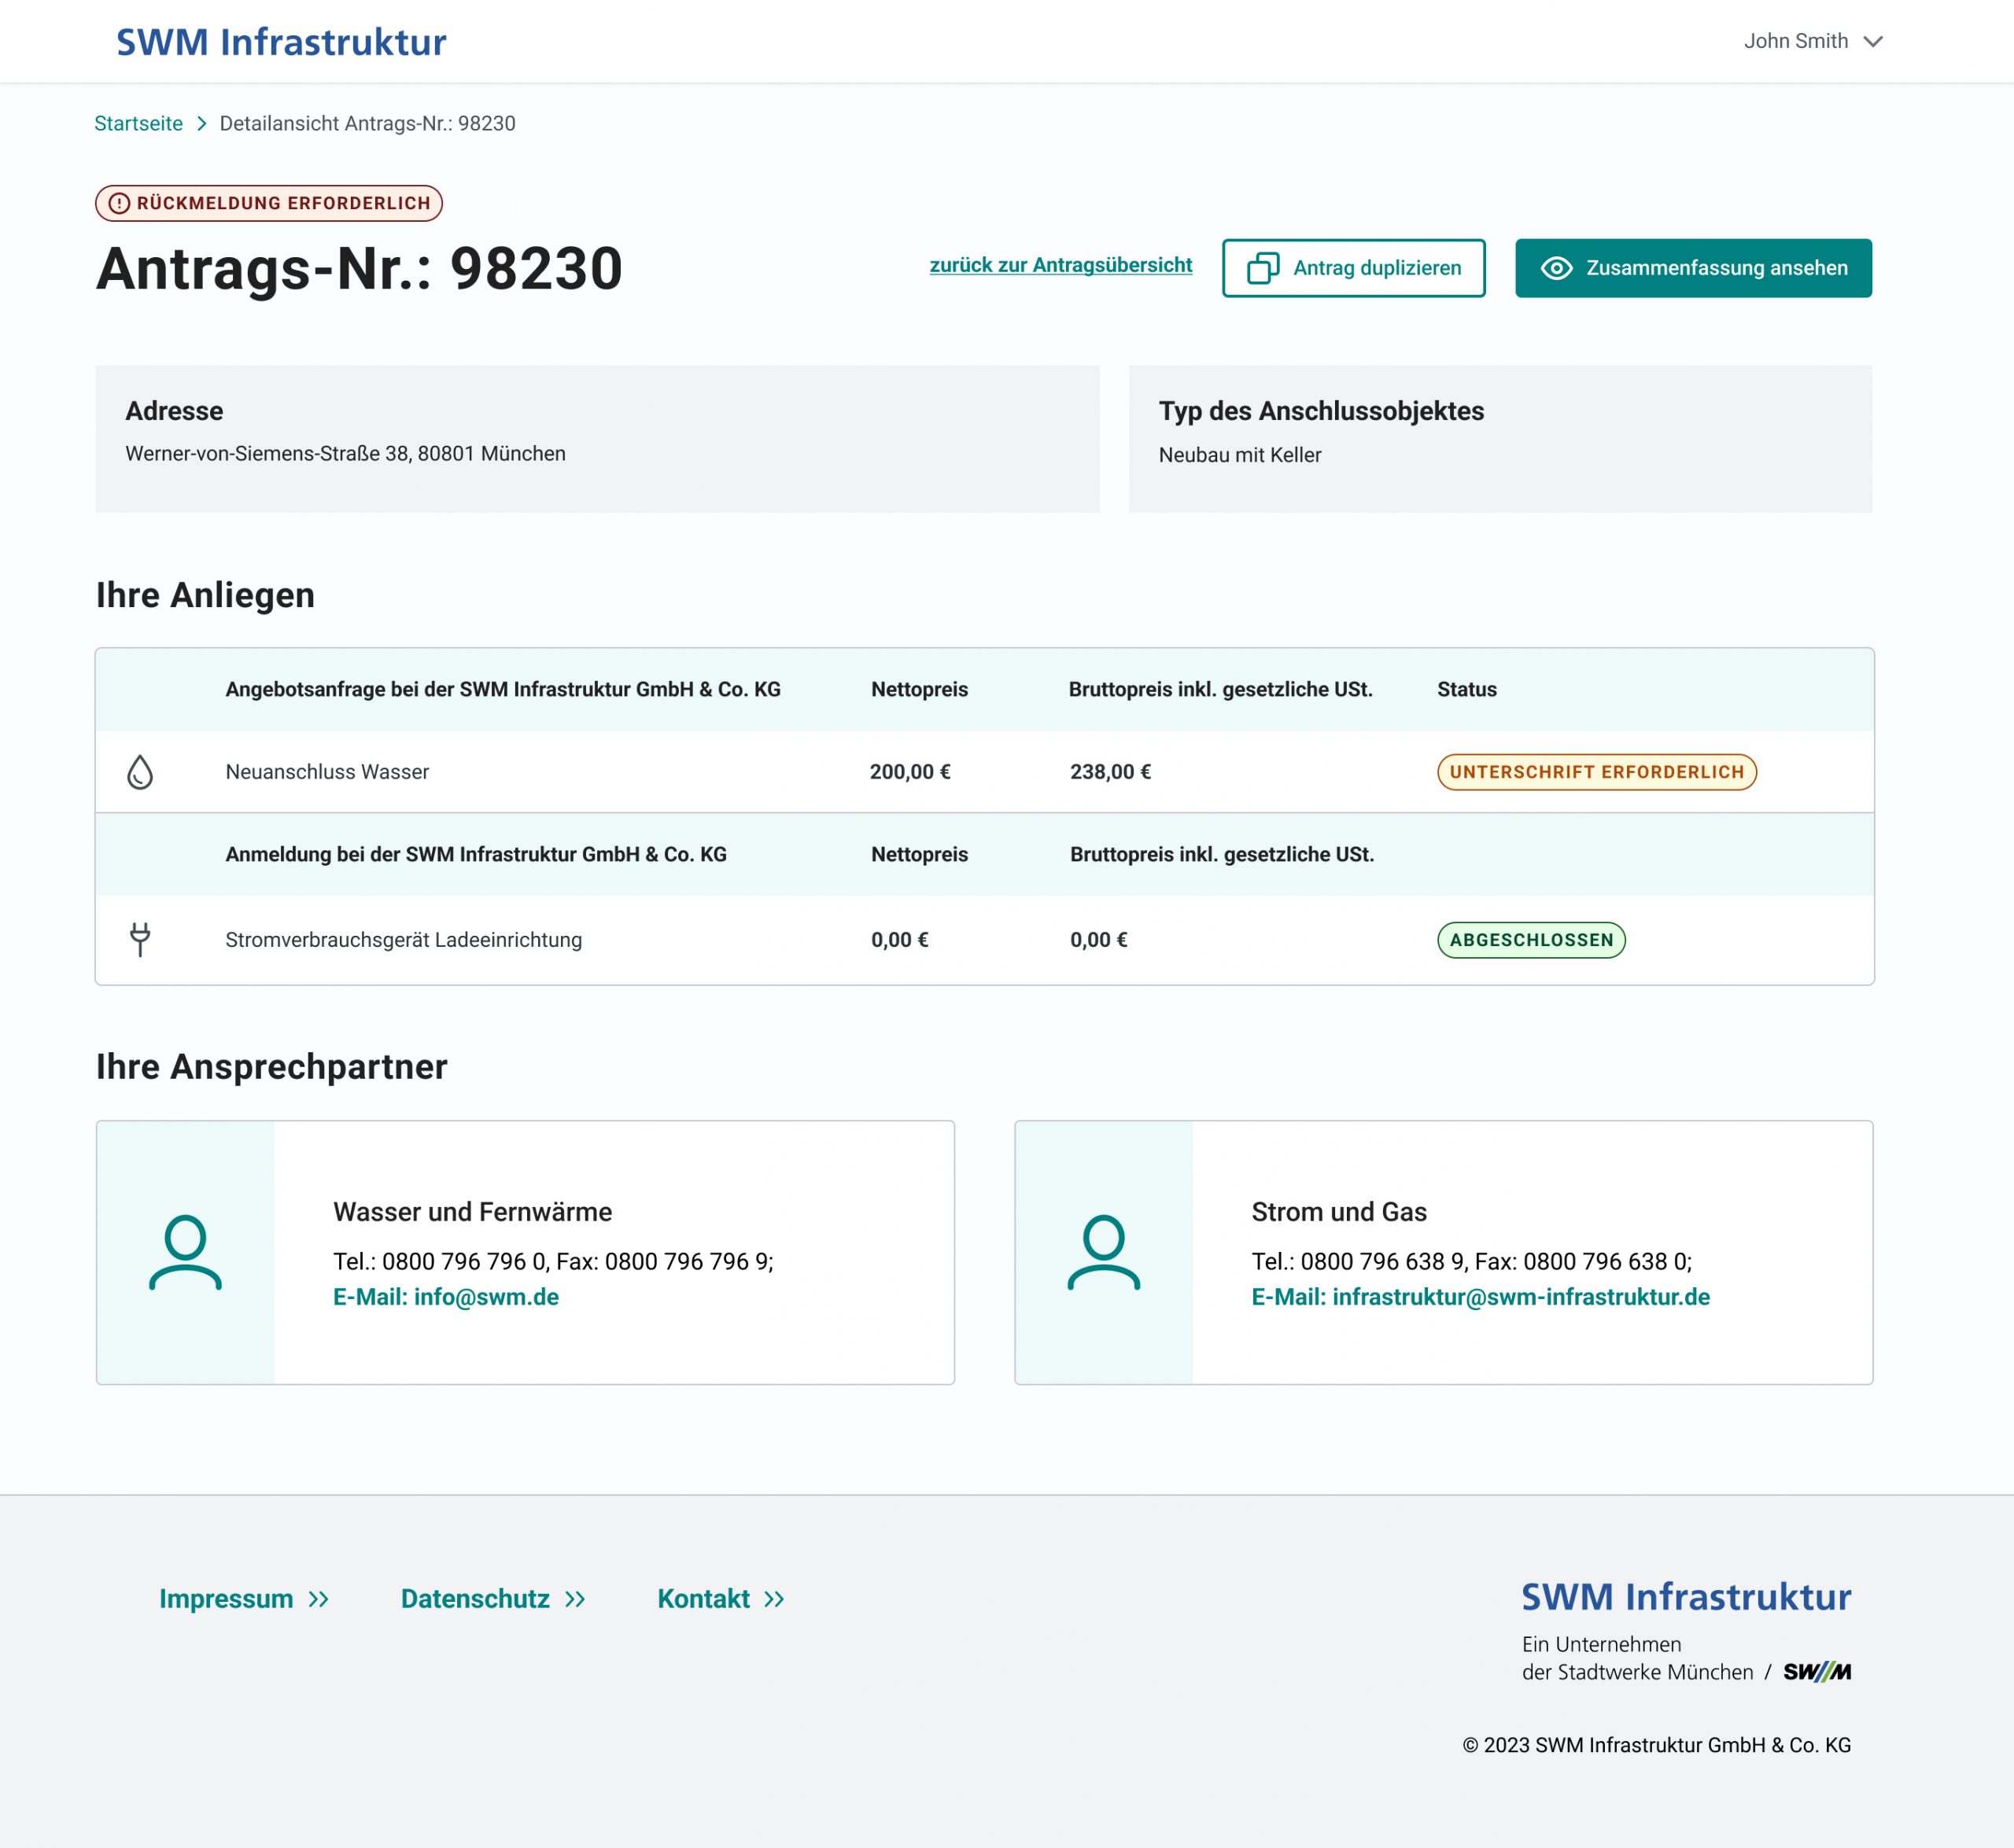2014x1848 pixels.
Task: Open the Neuanschluss Wasser row
Action: coord(984,772)
